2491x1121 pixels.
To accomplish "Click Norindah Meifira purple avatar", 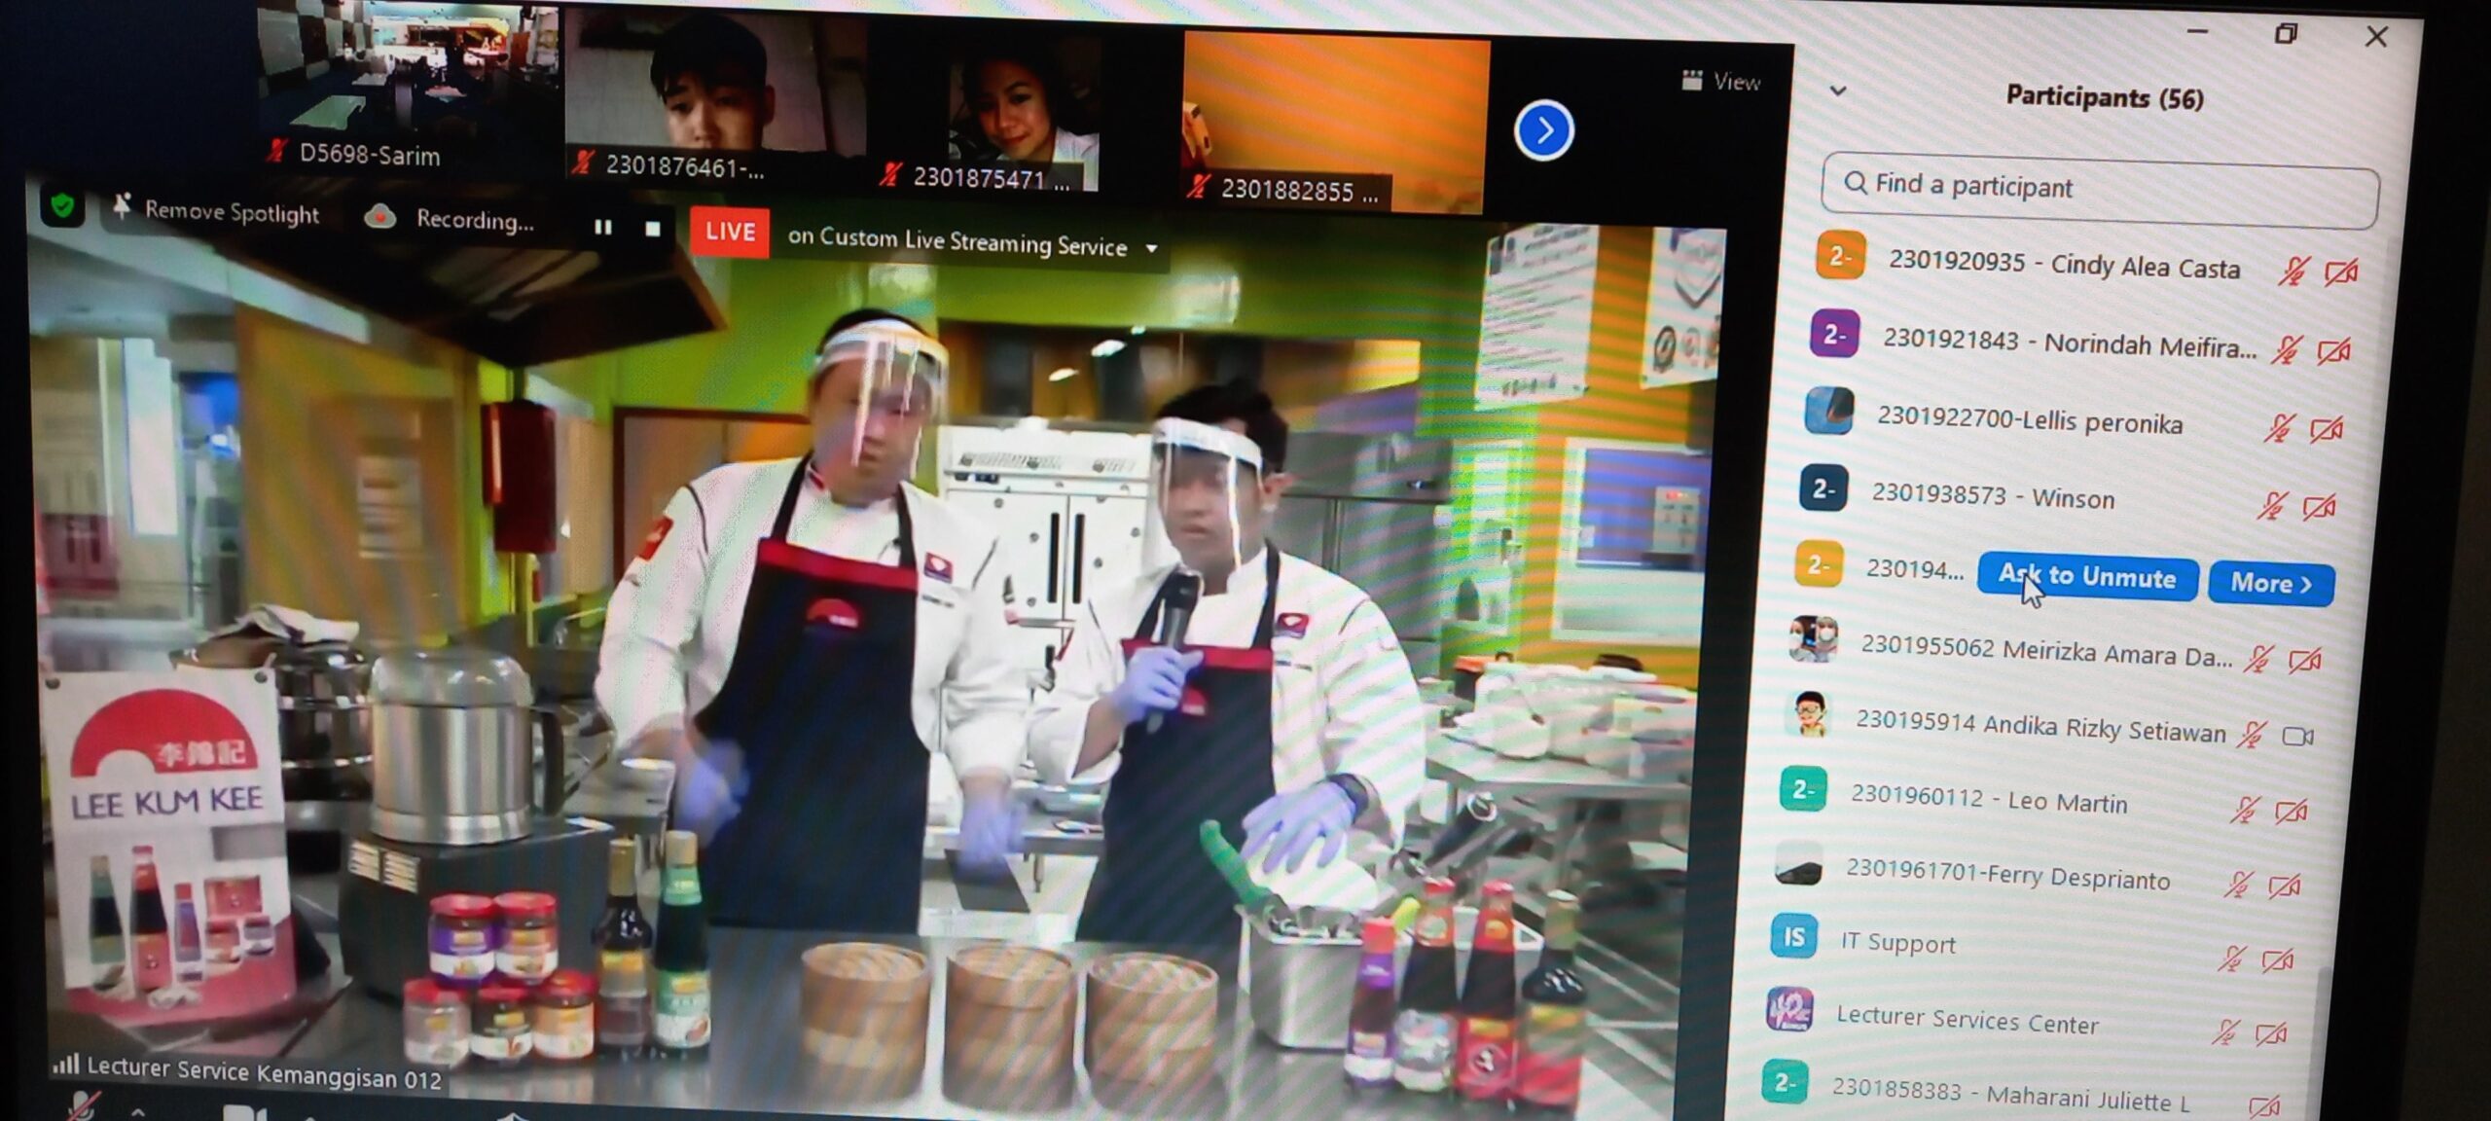I will (1834, 334).
